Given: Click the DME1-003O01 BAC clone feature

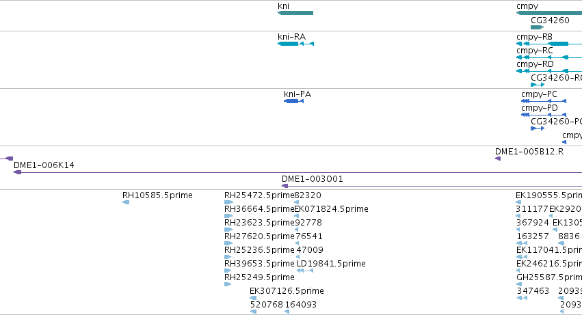Looking at the screenshot, I should click(x=432, y=187).
